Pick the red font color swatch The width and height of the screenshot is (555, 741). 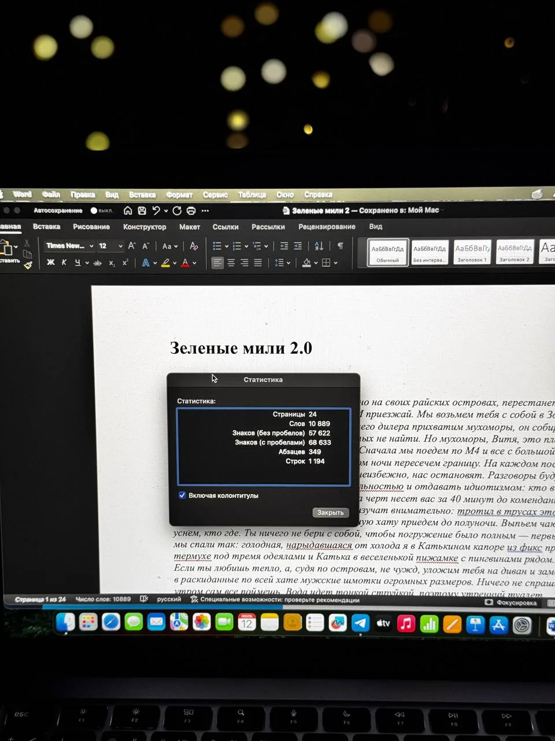(x=185, y=263)
